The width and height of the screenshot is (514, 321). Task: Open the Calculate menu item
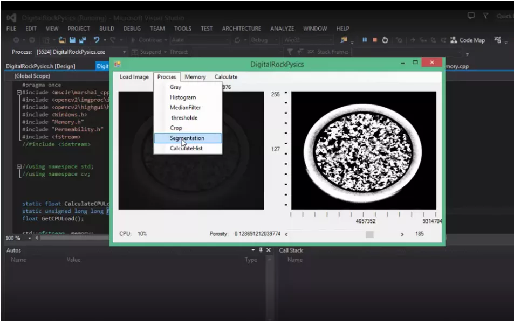225,77
